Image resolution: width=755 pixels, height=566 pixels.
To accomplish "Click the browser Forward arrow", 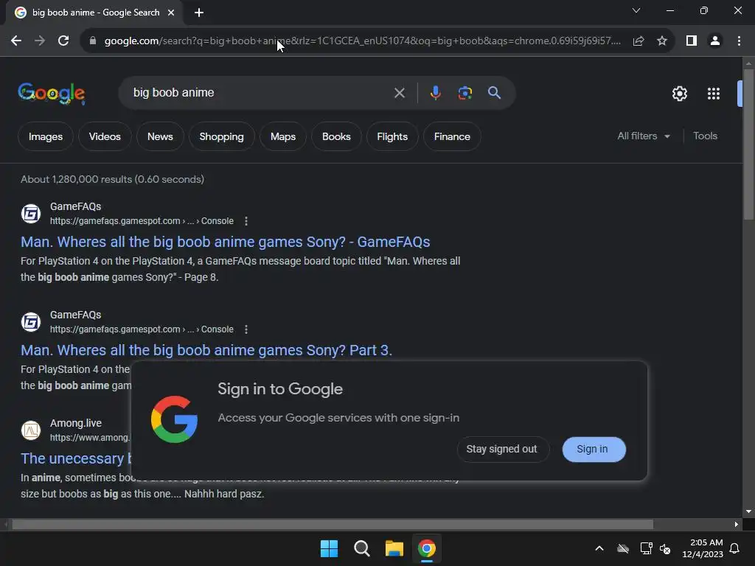I will [x=40, y=41].
